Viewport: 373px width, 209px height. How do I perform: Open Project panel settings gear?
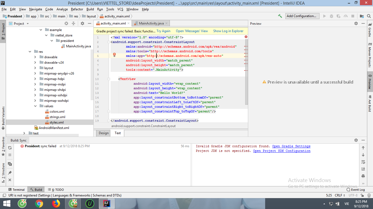coord(82,24)
